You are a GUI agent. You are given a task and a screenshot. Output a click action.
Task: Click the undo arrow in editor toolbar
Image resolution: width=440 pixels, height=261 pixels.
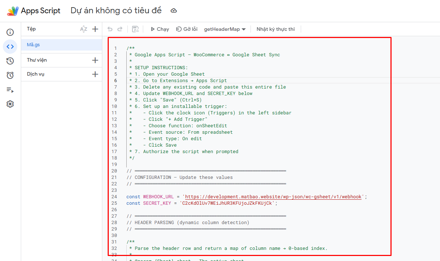pos(110,29)
